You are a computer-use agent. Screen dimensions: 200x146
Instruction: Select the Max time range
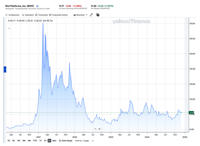point(54,140)
